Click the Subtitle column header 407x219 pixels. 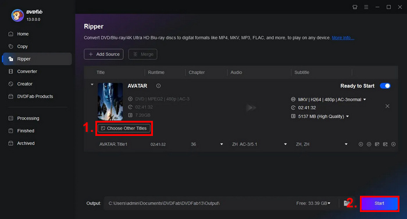[302, 73]
